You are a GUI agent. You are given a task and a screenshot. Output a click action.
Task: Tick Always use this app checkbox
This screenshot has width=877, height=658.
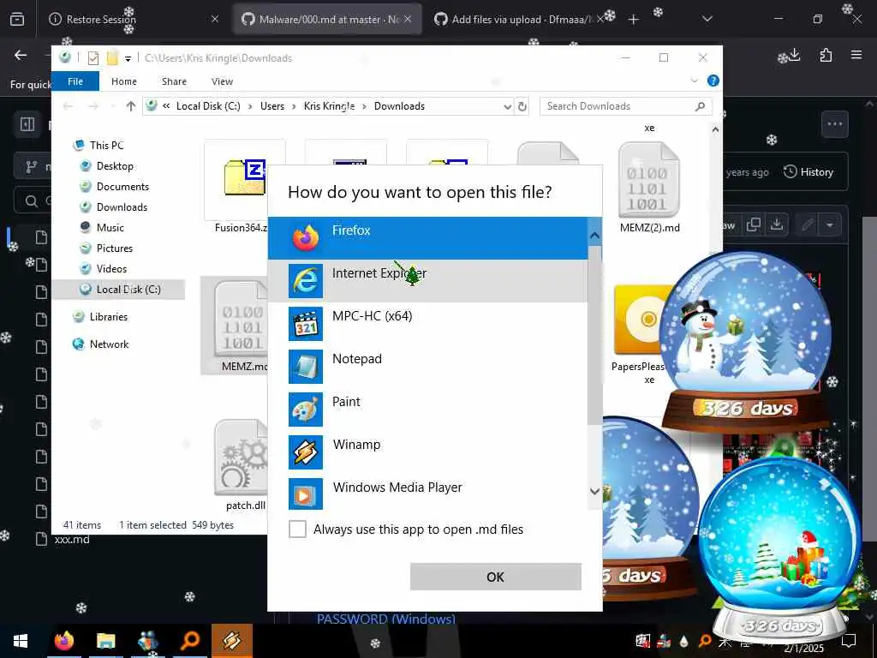pyautogui.click(x=297, y=529)
